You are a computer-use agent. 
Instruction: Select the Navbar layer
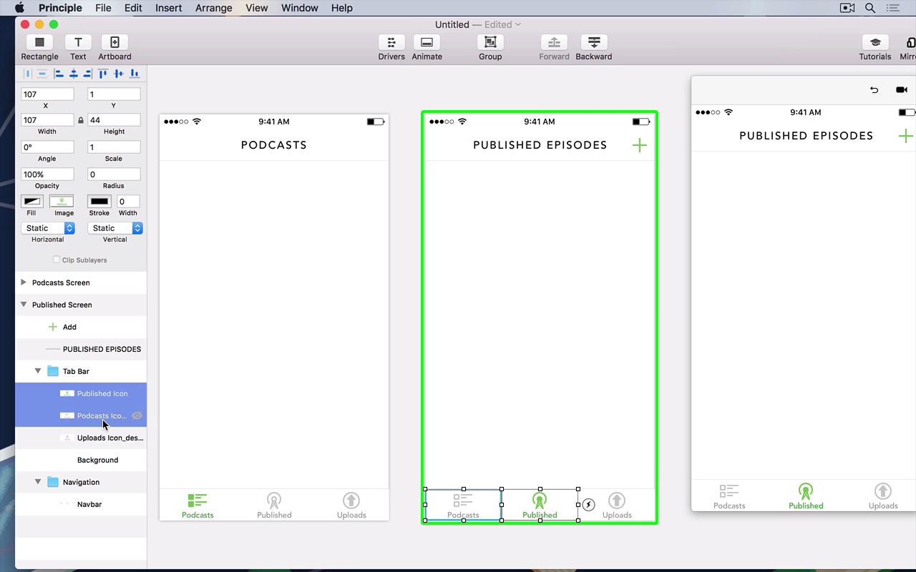[x=81, y=504]
